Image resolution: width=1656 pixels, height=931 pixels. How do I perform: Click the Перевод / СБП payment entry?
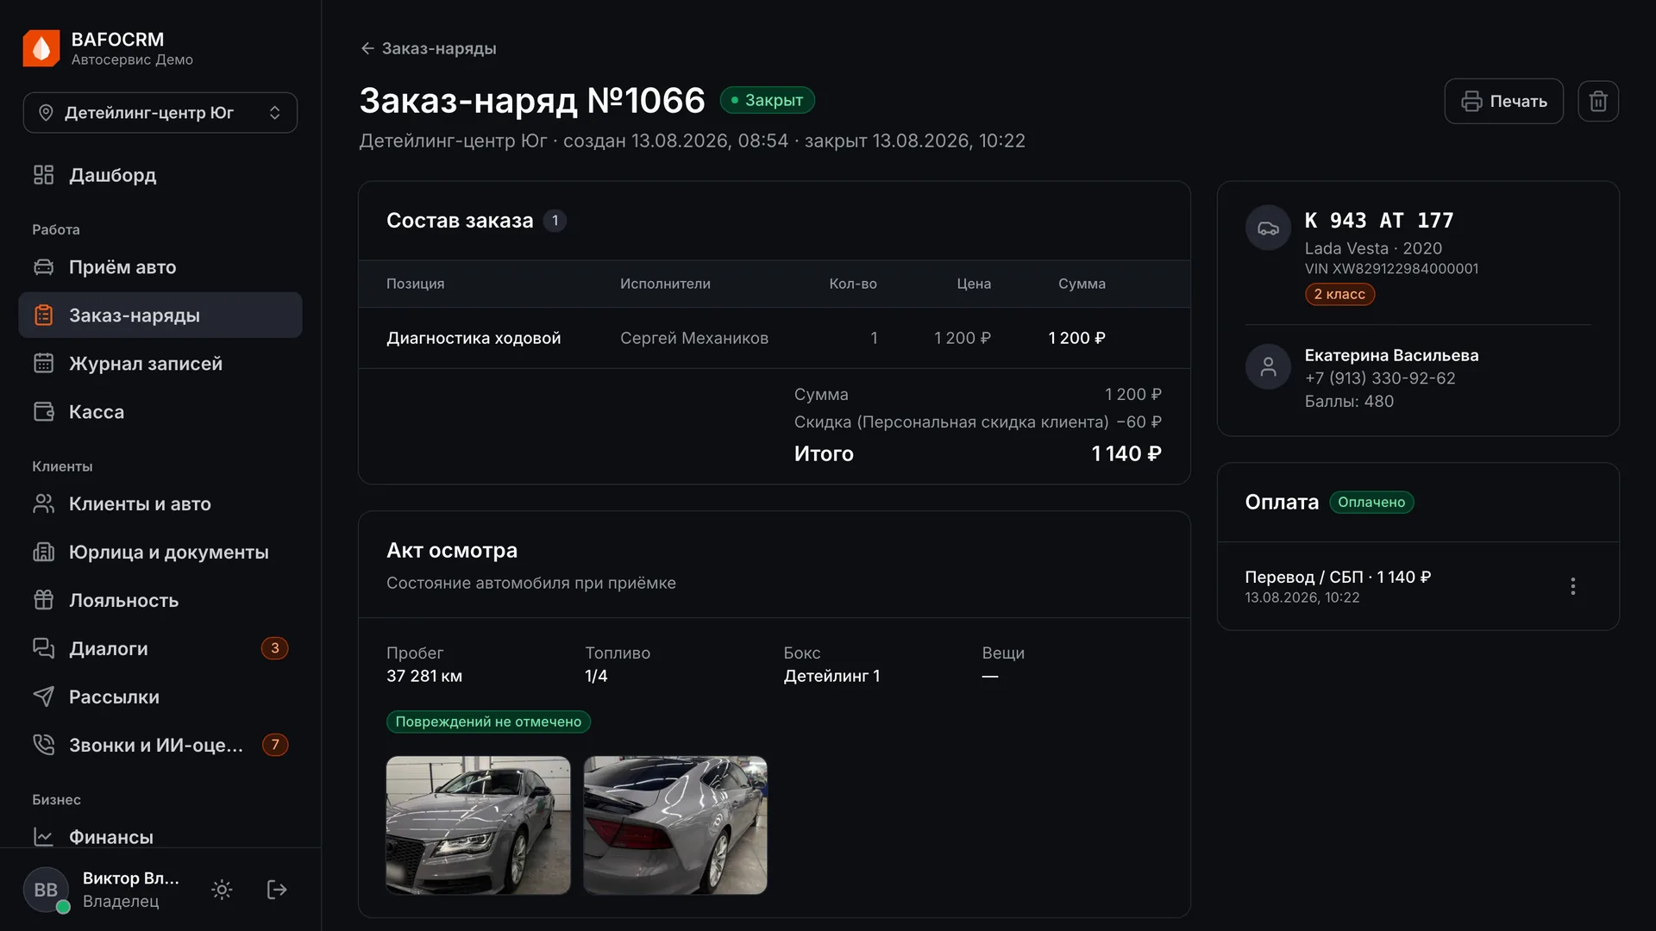(x=1338, y=578)
